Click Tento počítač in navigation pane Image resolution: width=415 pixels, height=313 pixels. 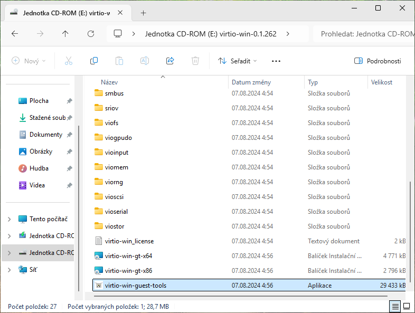[49, 219]
